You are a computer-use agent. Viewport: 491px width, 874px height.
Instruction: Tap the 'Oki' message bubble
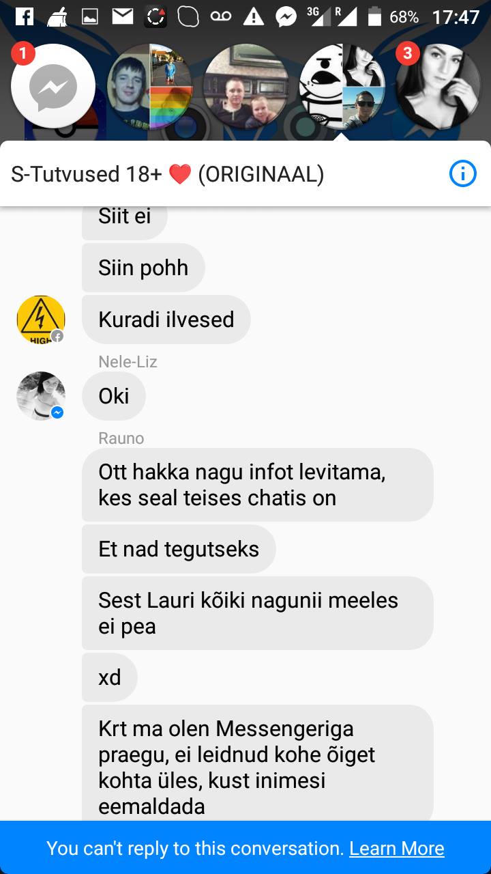(x=114, y=396)
